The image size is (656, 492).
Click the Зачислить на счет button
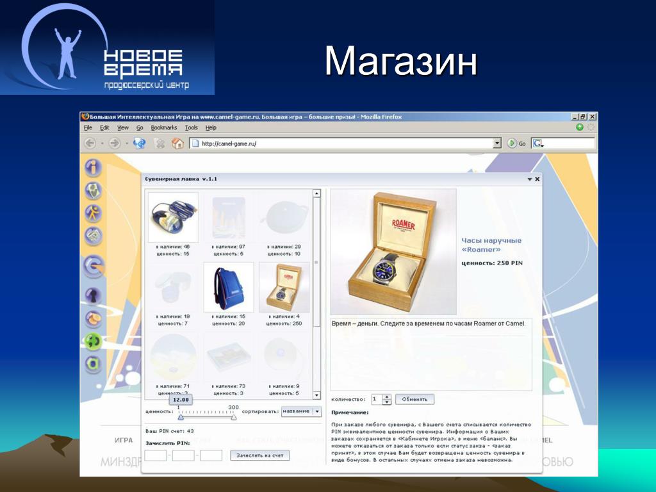click(x=260, y=455)
